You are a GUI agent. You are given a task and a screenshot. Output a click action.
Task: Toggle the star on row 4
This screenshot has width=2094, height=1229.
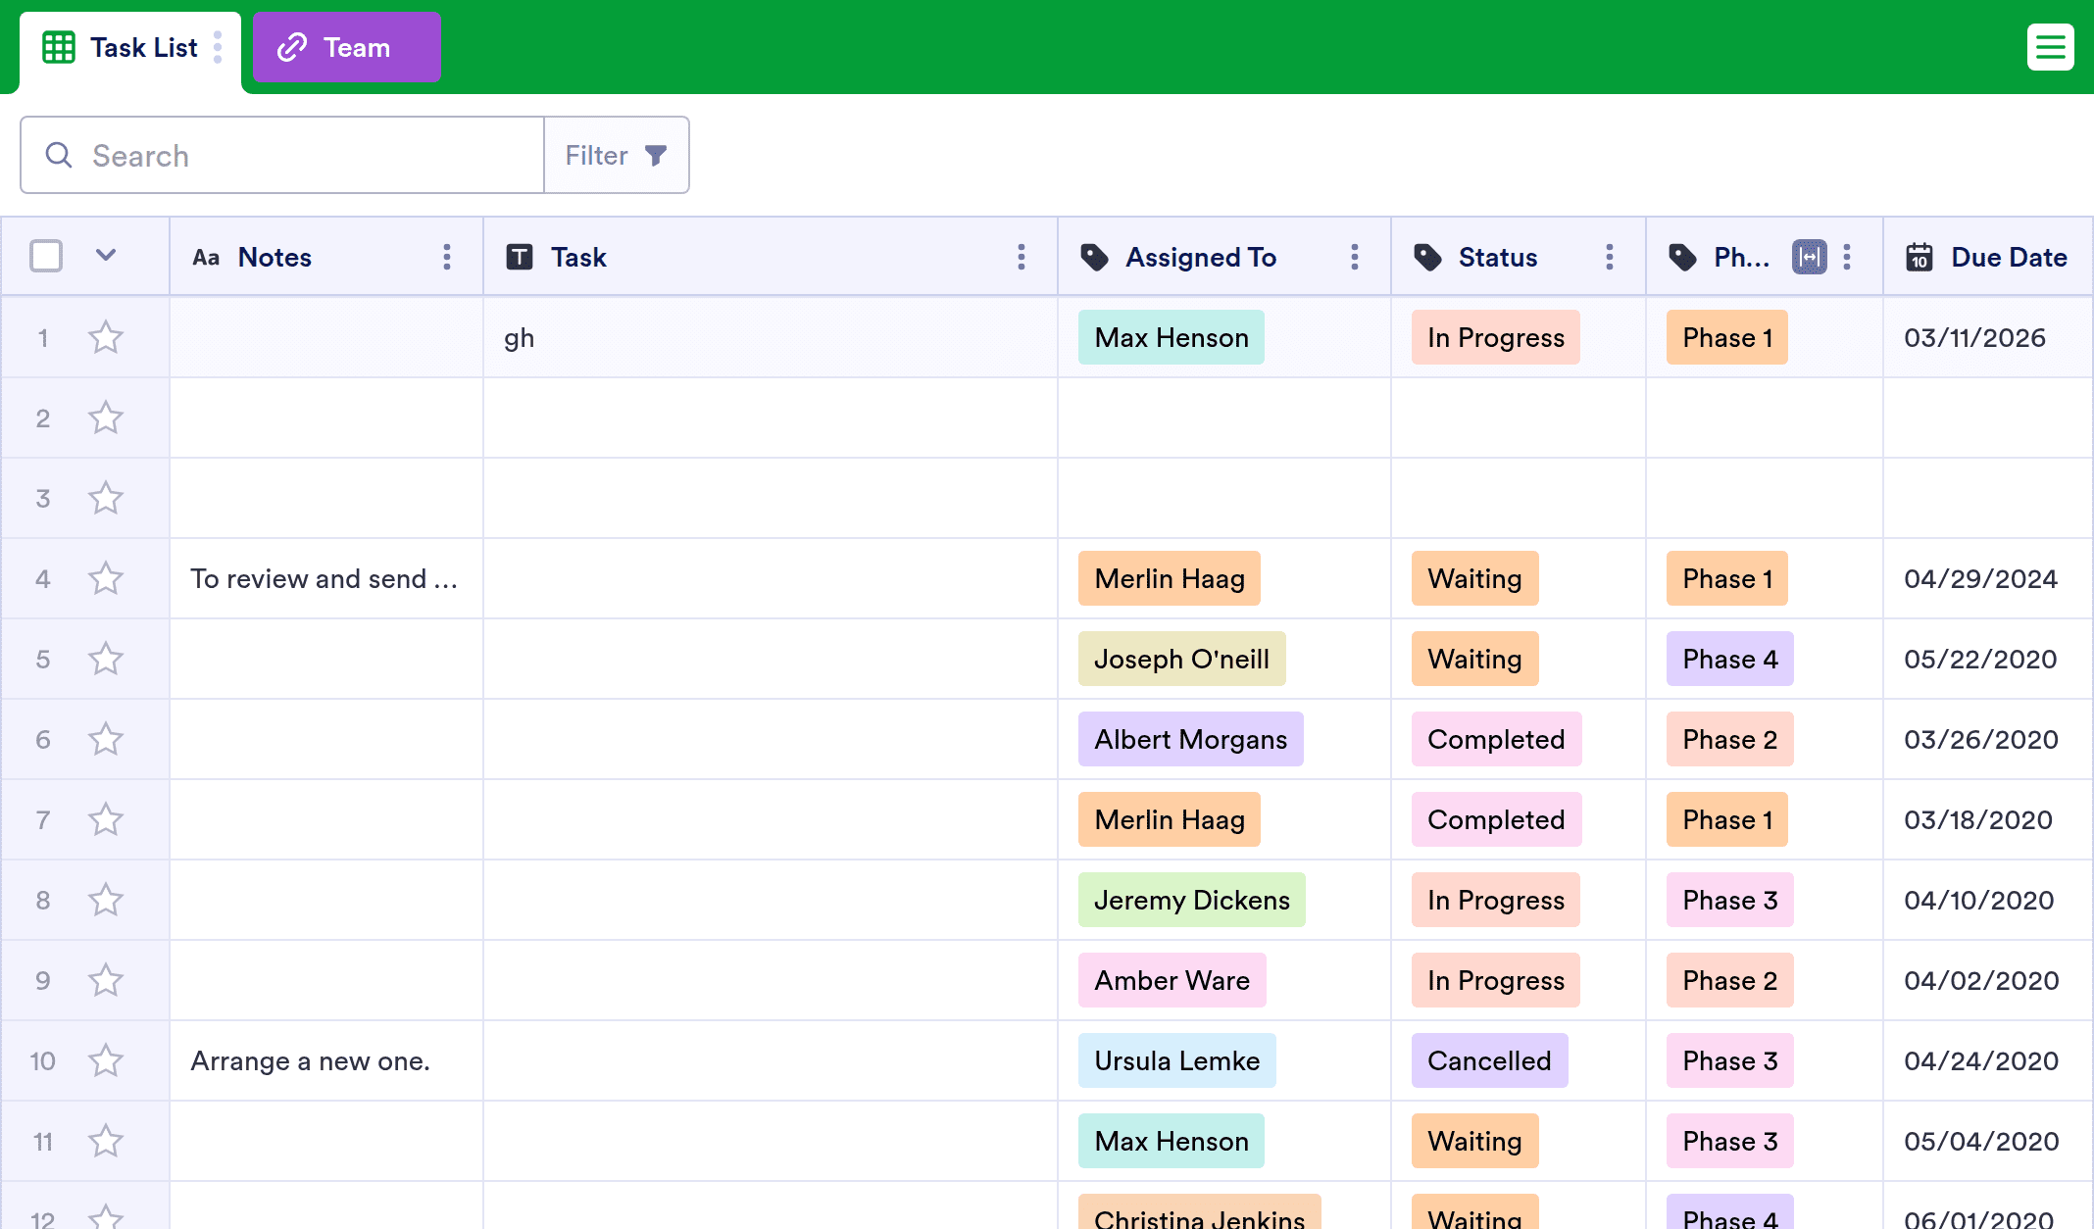(106, 579)
